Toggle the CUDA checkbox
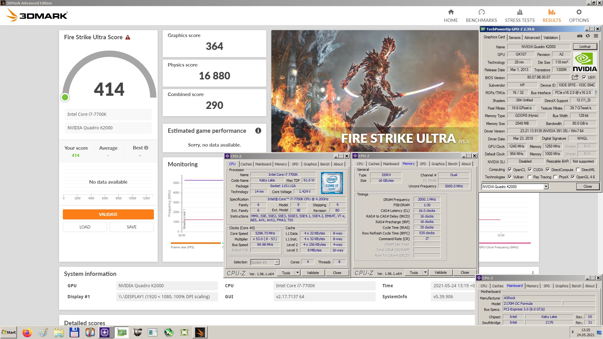Viewport: 603px width, 339px height. point(530,169)
